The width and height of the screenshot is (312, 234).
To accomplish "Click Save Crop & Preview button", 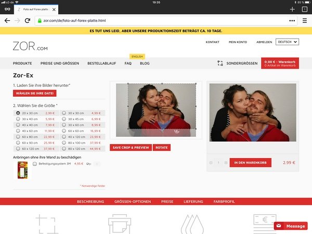I will point(131,148).
